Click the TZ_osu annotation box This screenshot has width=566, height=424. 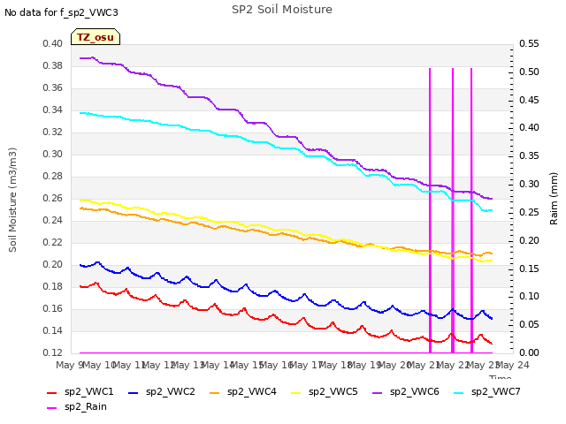96,37
